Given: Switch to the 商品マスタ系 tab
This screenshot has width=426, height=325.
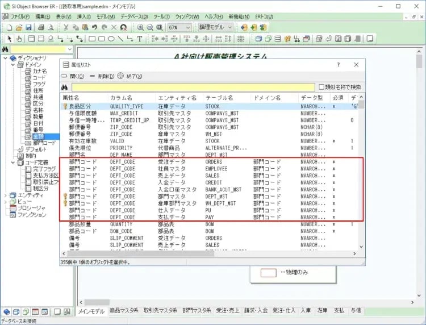Looking at the screenshot, I should (124, 311).
